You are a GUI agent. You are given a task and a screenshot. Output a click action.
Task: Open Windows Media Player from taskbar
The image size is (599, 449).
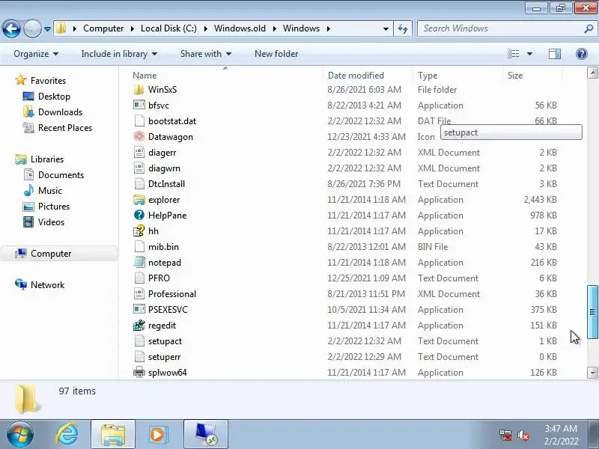157,435
